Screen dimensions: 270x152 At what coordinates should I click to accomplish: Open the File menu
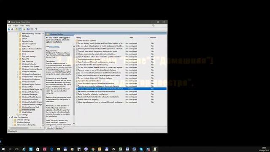[10, 26]
